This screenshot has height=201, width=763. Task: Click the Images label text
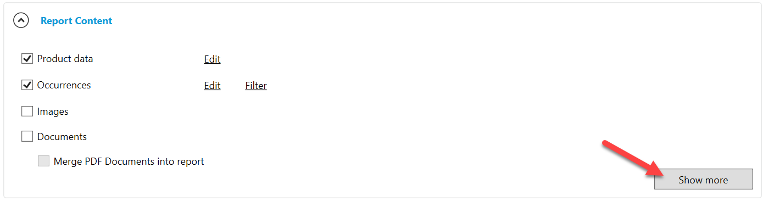[x=53, y=111]
